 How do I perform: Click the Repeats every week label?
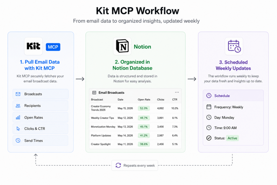pyautogui.click(x=139, y=165)
